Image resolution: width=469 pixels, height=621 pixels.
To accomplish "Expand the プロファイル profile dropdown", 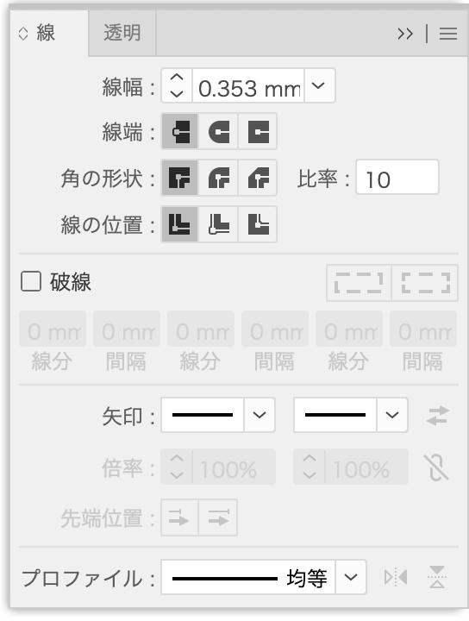I will [351, 577].
